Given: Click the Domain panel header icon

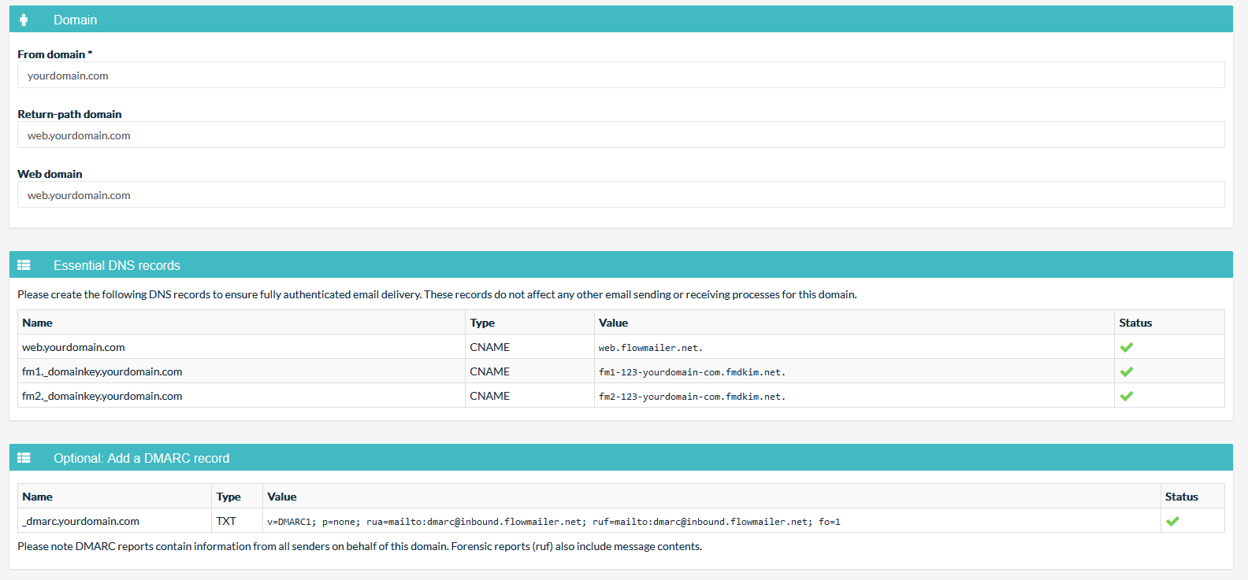Looking at the screenshot, I should click(24, 20).
